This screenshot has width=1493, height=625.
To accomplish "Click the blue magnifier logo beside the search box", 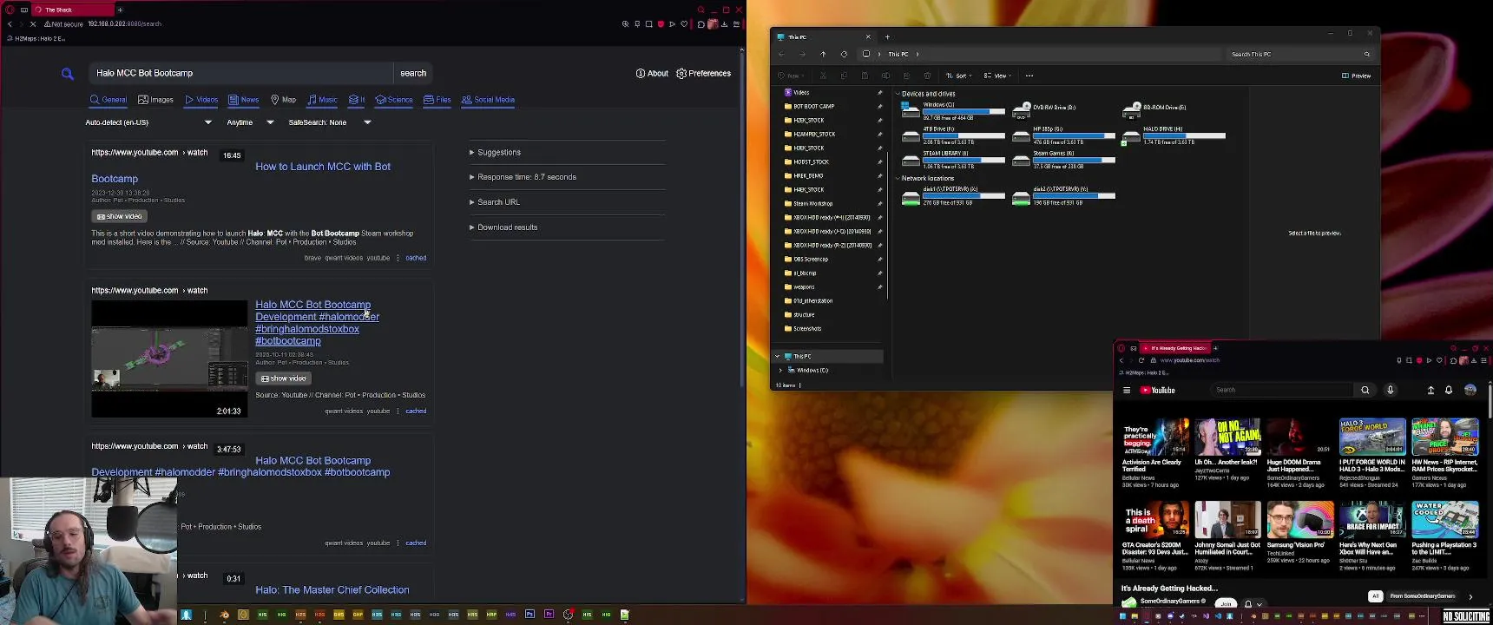I will coord(68,74).
